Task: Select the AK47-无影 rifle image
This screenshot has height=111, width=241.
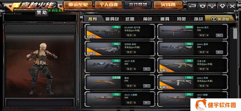Action: (104, 65)
